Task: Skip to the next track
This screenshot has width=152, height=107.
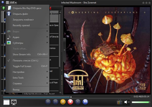Action: click(x=78, y=102)
